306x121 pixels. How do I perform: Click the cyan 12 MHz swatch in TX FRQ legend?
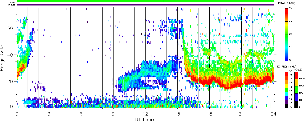click(x=287, y=94)
